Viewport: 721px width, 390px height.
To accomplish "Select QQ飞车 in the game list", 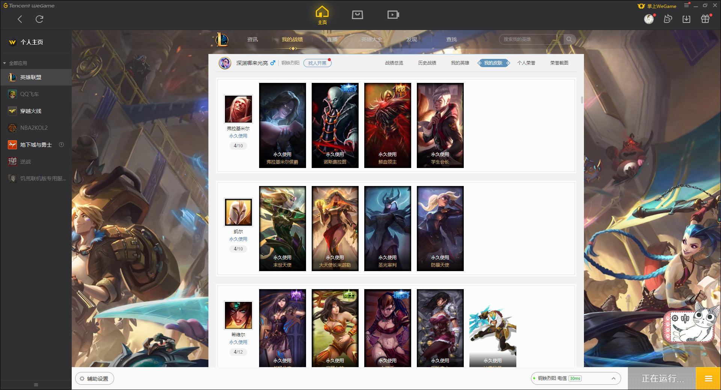I will click(36, 94).
